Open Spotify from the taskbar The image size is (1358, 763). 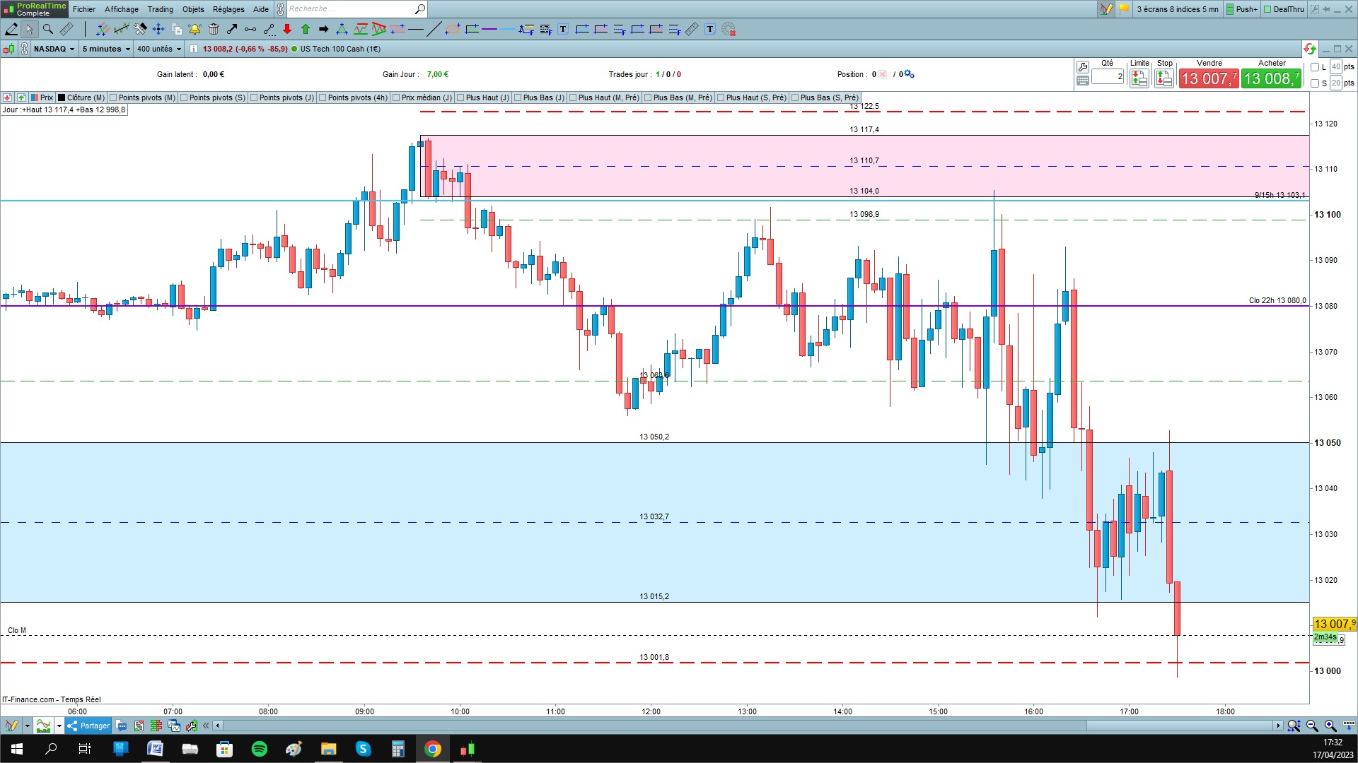pos(260,749)
